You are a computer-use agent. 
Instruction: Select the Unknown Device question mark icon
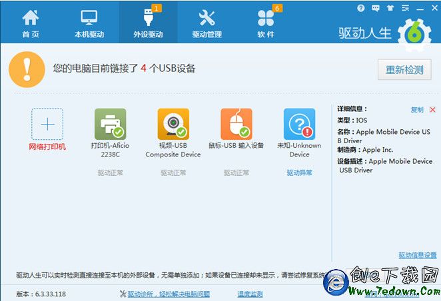[299, 125]
